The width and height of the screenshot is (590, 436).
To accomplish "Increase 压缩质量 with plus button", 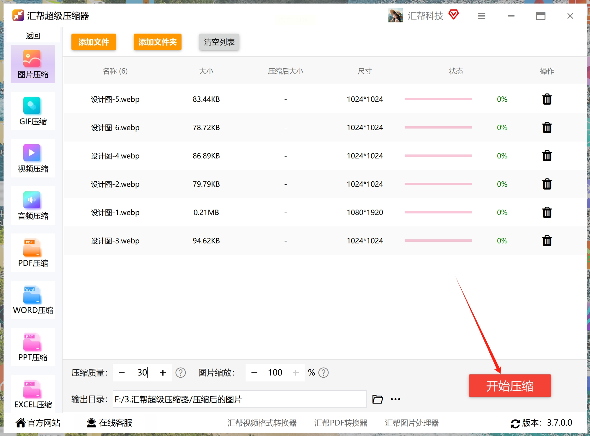I will pyautogui.click(x=163, y=373).
